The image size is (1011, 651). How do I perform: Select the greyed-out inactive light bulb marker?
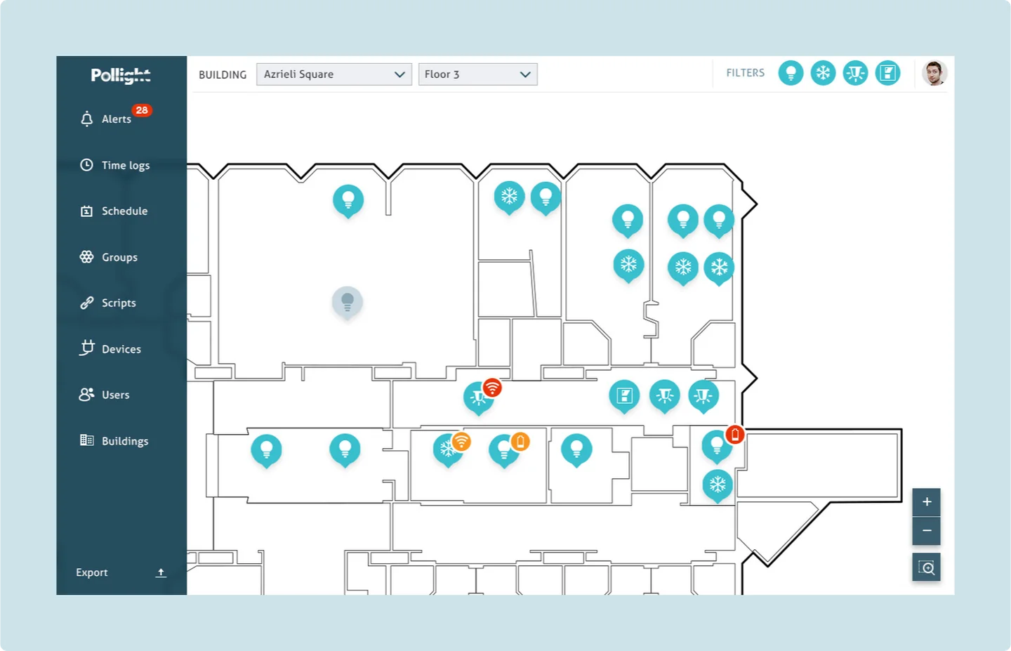tap(347, 303)
